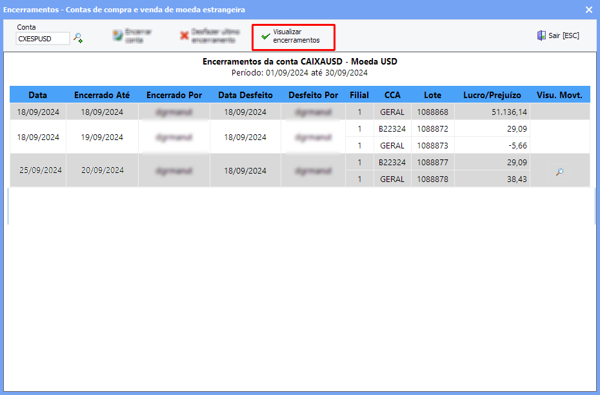Click the 29,09 value in lot 1088877 row
Image resolution: width=600 pixels, height=395 pixels.
tap(517, 162)
